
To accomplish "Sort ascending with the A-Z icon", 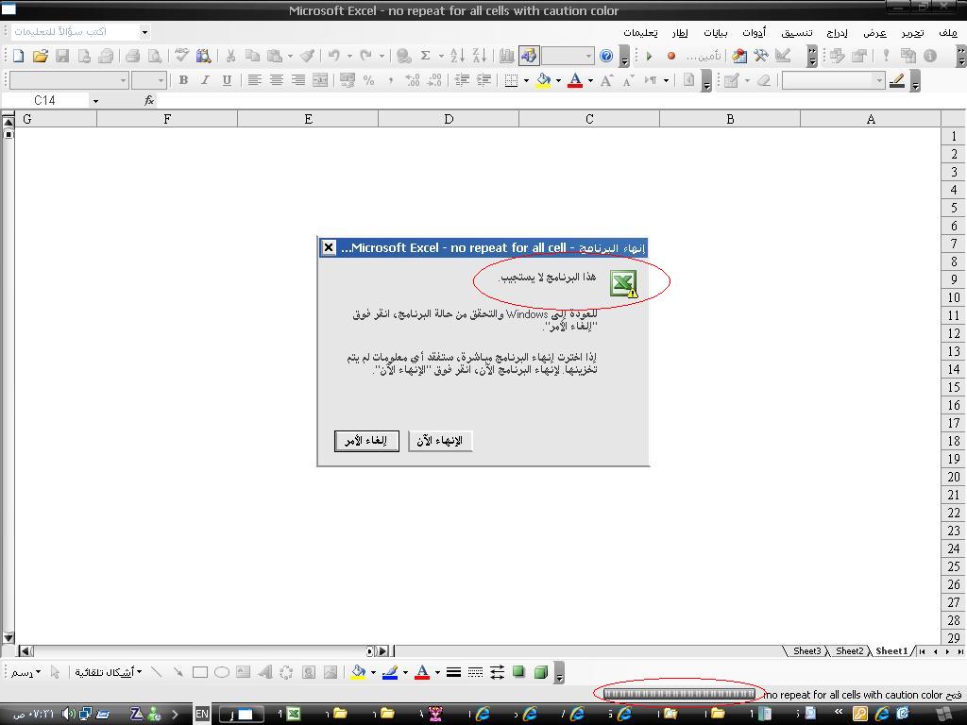I will tap(457, 56).
